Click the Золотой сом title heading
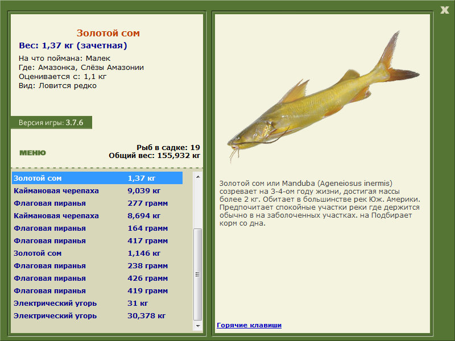455x341 pixels. (x=108, y=33)
